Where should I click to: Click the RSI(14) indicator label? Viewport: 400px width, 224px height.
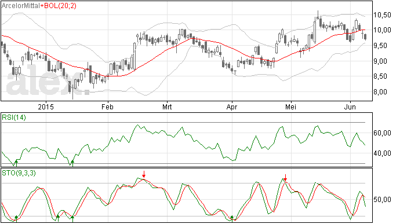(x=14, y=117)
